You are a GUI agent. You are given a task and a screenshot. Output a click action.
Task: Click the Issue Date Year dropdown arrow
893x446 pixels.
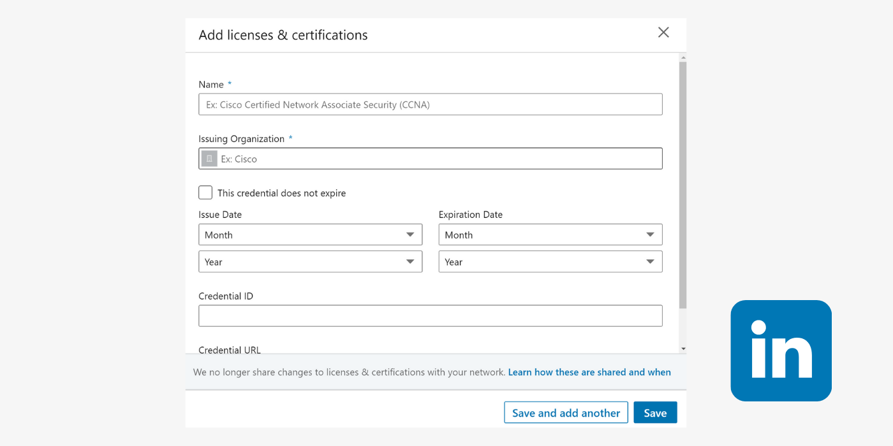click(410, 262)
